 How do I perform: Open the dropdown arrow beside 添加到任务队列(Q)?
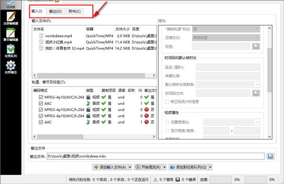click(x=210, y=167)
